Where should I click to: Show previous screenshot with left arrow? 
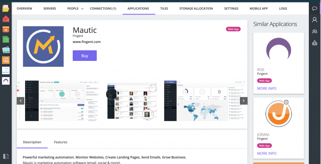[20, 101]
